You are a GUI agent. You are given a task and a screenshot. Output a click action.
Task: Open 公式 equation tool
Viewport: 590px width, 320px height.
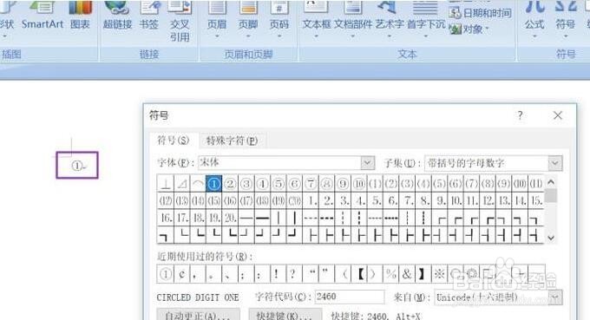(534, 19)
